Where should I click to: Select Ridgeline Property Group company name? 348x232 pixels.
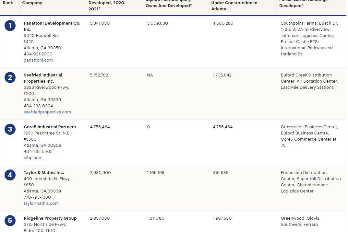tap(50, 218)
